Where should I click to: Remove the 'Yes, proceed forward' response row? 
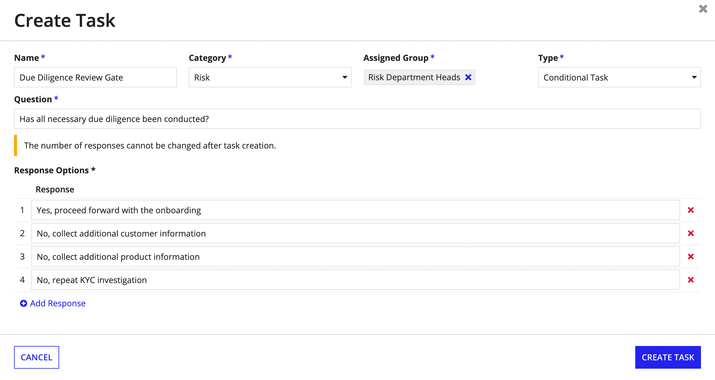[x=691, y=210]
